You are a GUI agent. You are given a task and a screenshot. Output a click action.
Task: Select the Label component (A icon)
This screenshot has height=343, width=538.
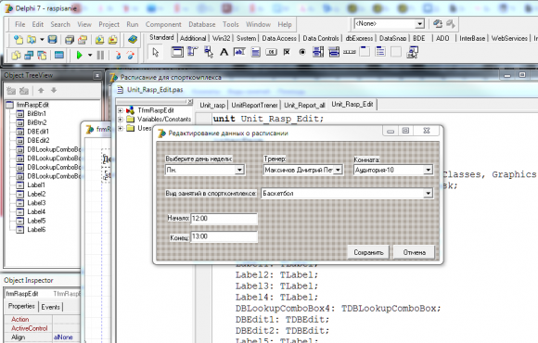coord(224,52)
